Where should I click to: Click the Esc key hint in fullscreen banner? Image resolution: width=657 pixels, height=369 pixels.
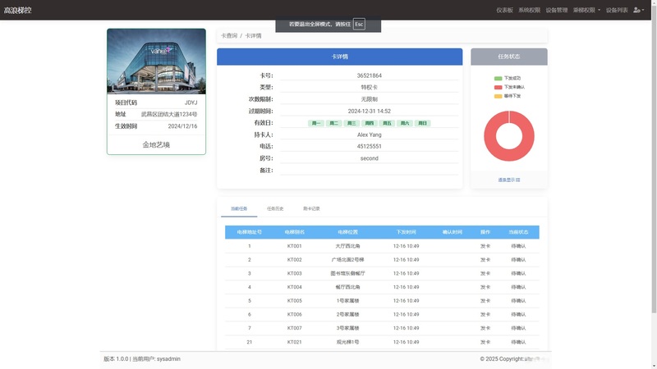[x=359, y=25]
